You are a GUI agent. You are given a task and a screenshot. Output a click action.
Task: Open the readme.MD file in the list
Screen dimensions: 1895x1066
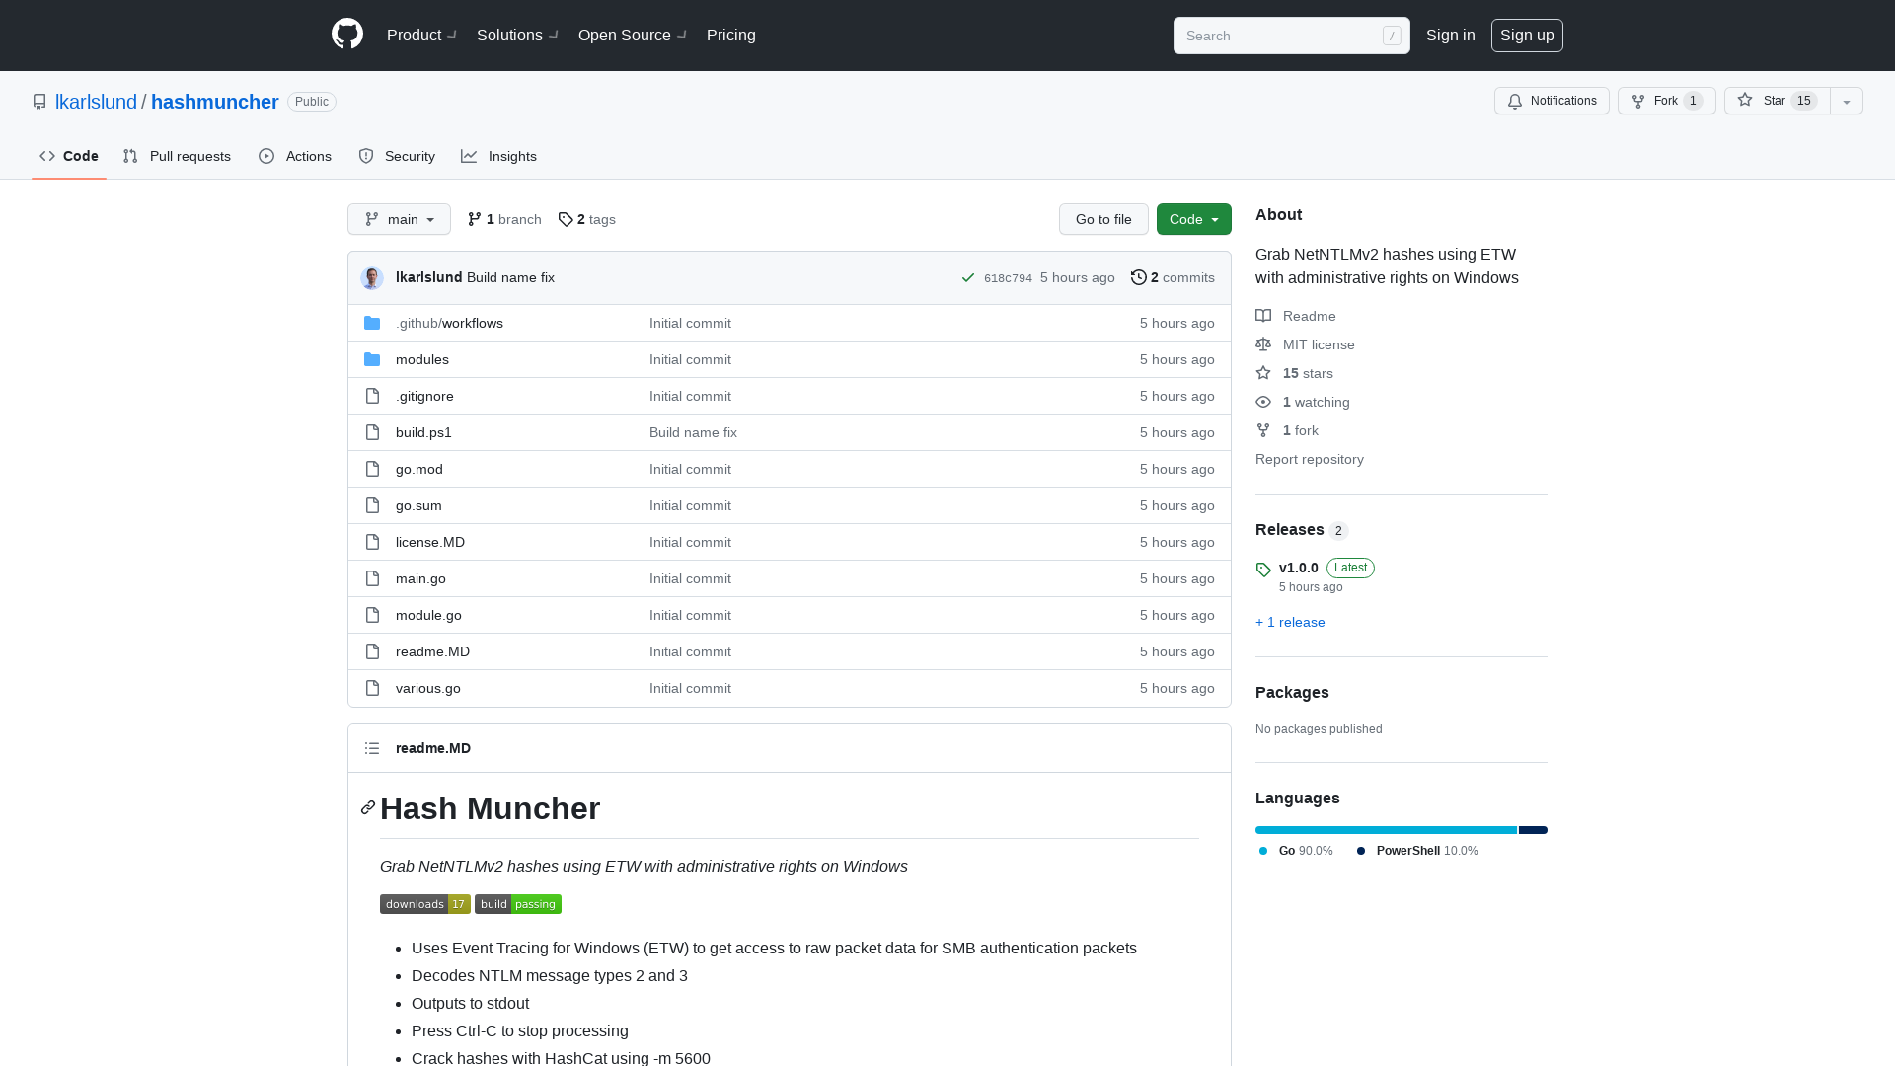432,652
